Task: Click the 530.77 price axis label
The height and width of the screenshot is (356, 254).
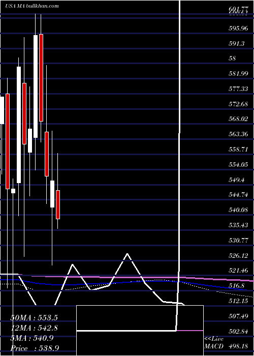Action: (238, 241)
